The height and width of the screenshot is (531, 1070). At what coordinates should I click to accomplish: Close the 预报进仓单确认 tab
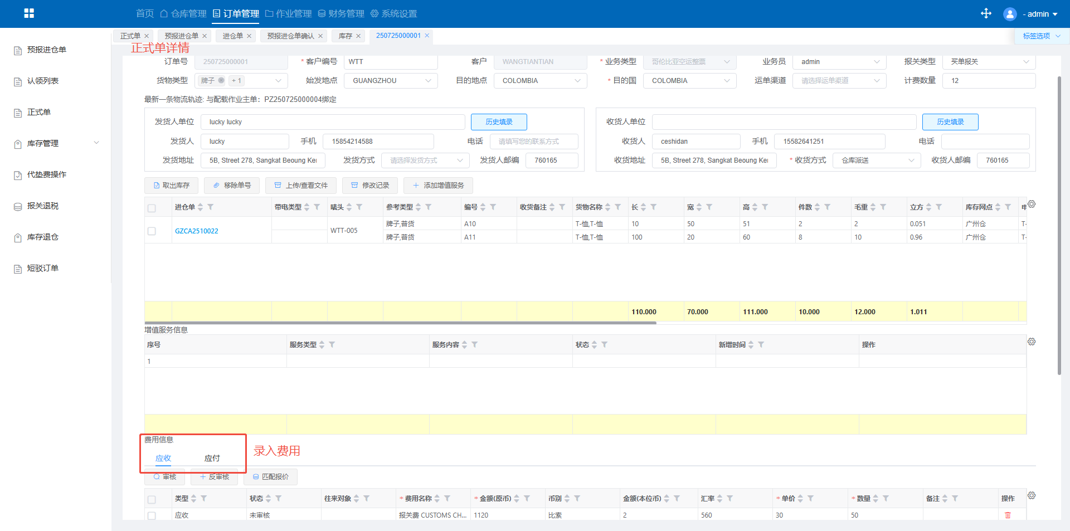click(x=320, y=36)
